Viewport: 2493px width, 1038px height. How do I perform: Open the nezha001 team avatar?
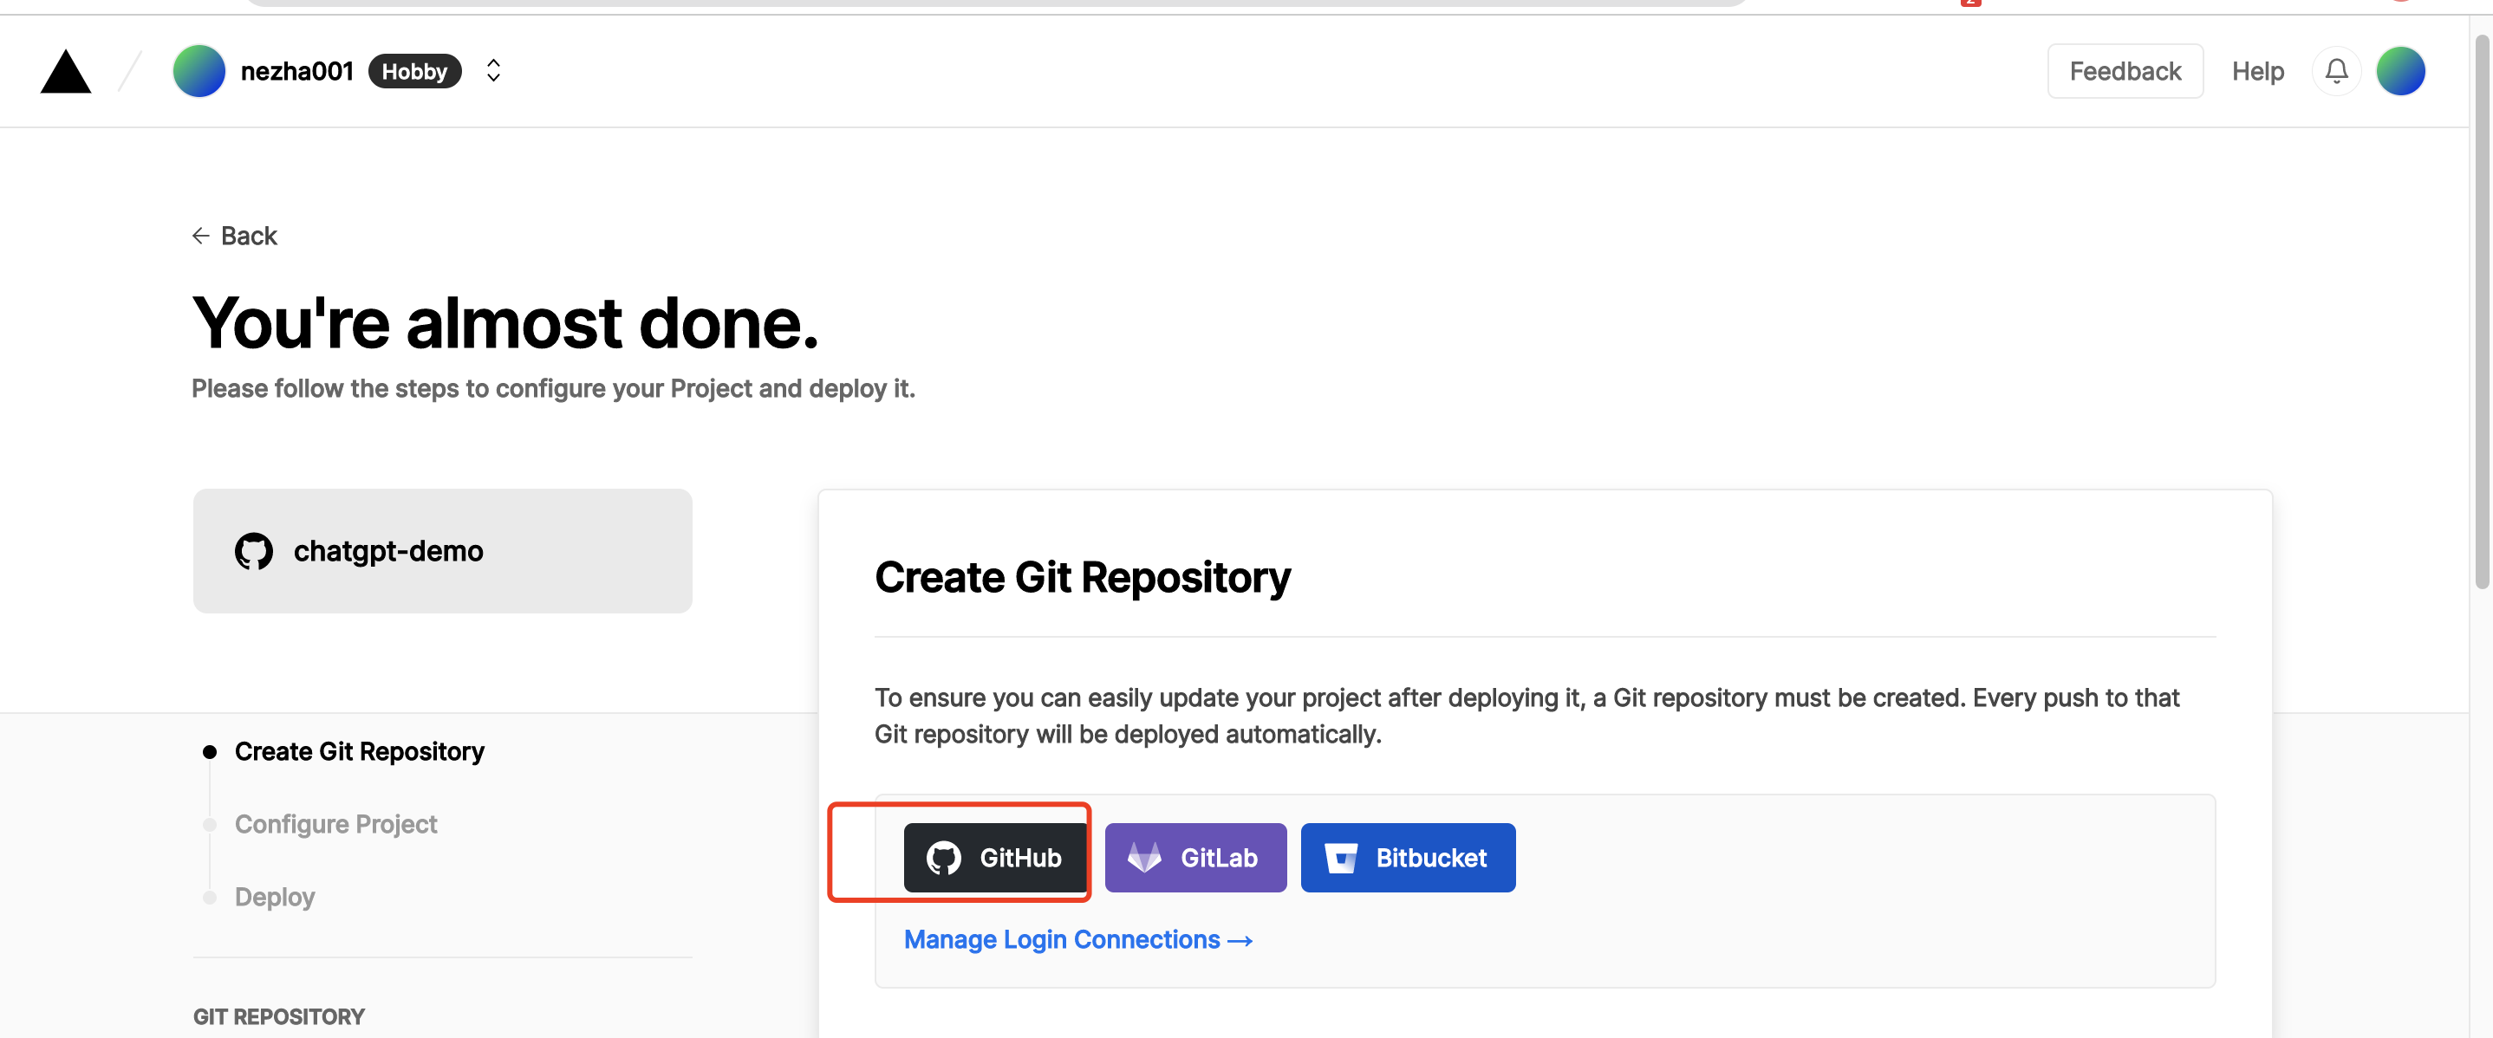click(x=199, y=72)
